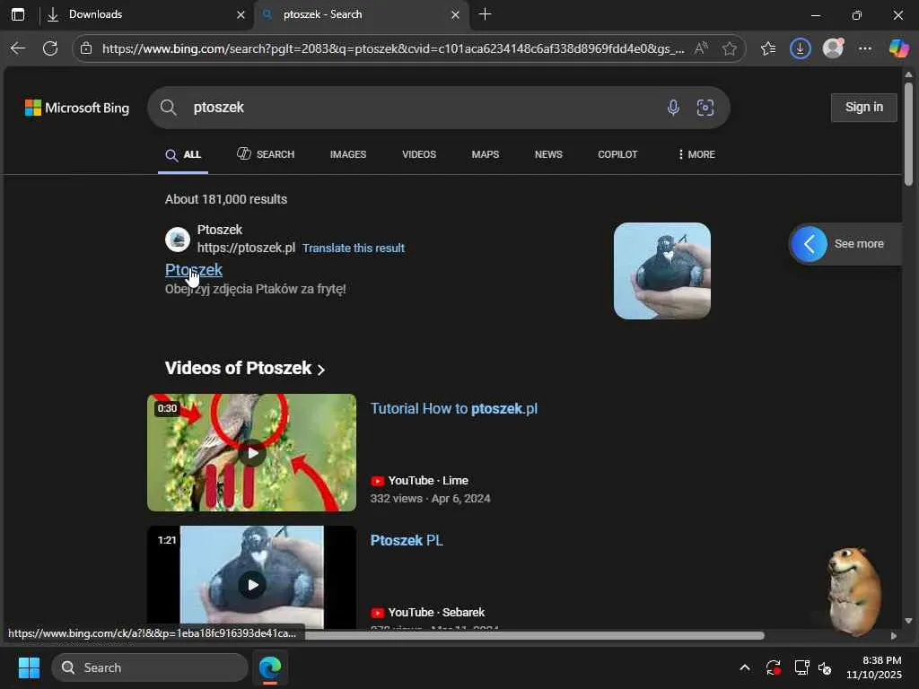Open the Favorites list icon
919x689 pixels.
(x=768, y=48)
